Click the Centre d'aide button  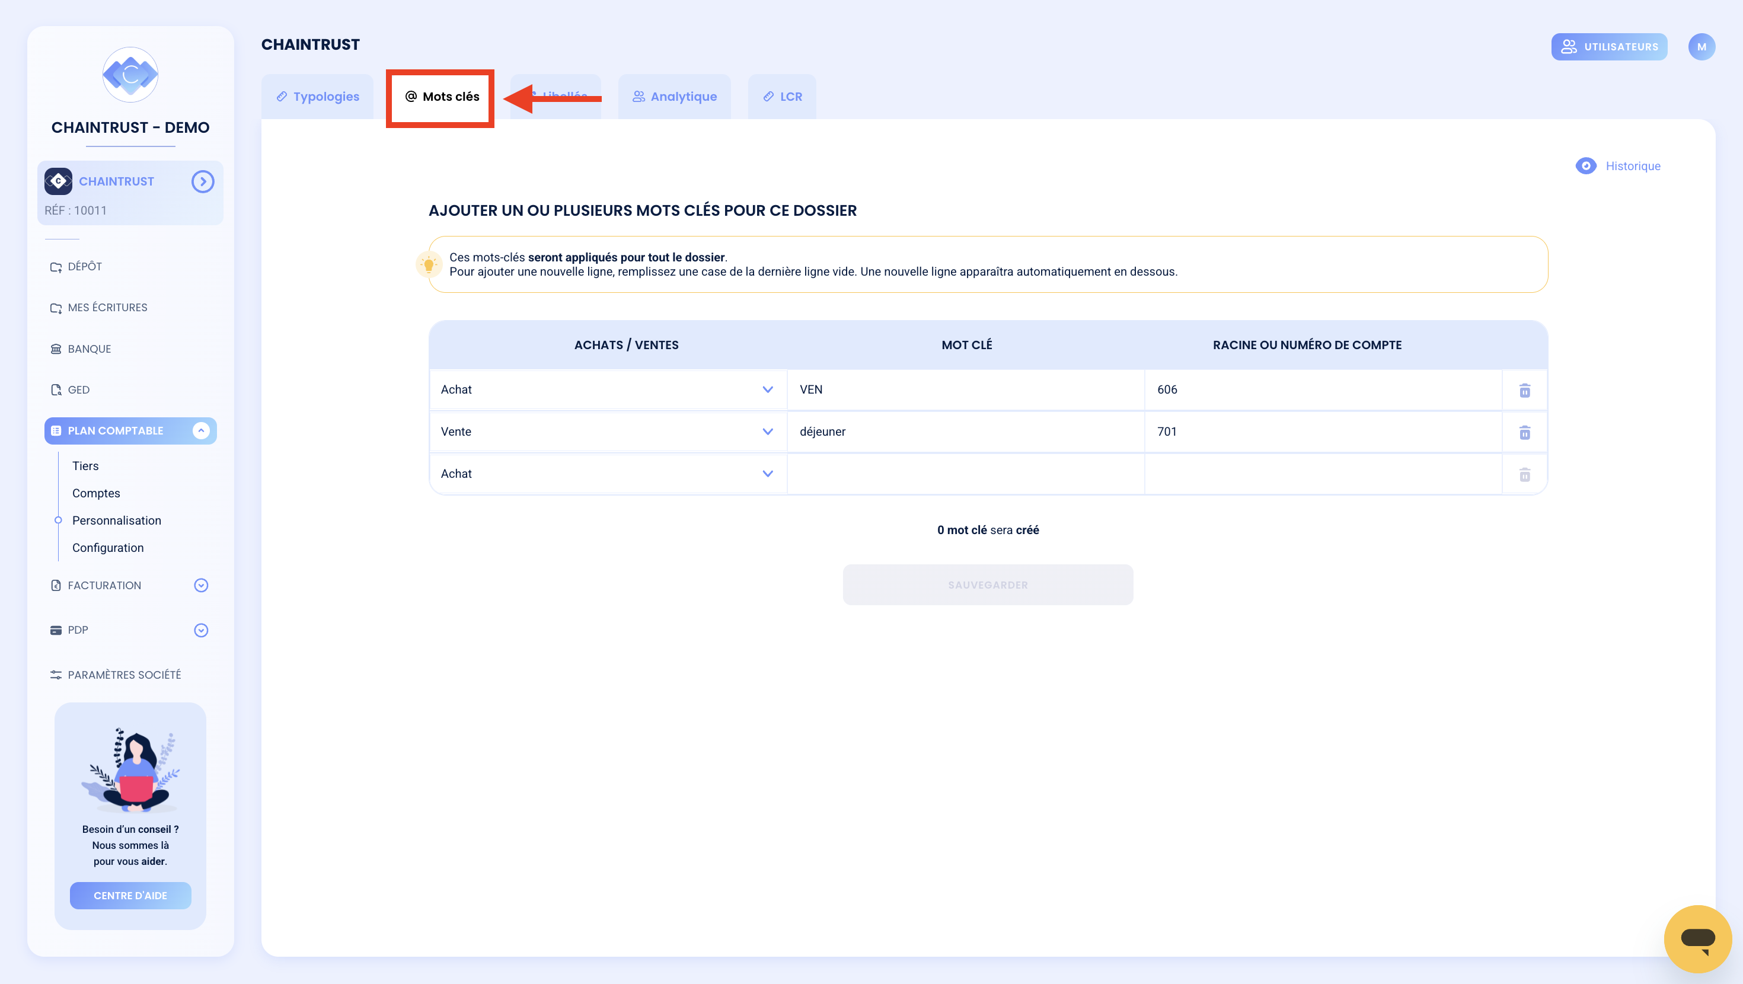point(130,895)
